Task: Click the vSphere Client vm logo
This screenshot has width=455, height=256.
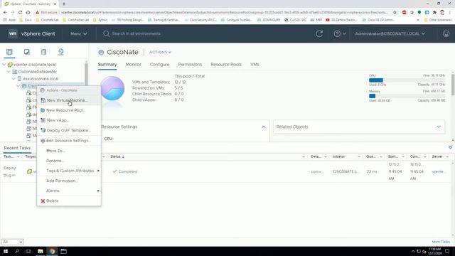Action: pos(13,33)
